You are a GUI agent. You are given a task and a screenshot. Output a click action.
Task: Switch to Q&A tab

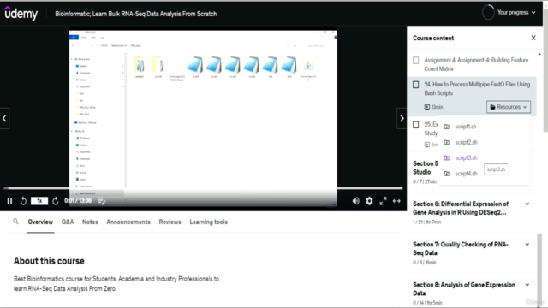point(68,222)
